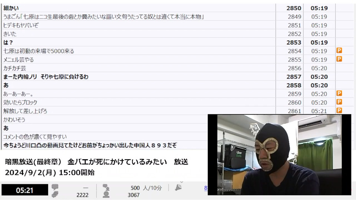Select the comment 'ヒデキもヤバいぞ'
This screenshot has height=200, width=356.
[21, 26]
